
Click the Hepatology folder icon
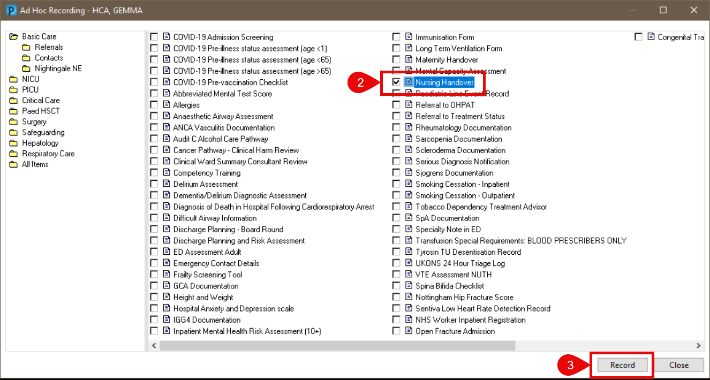click(x=13, y=143)
